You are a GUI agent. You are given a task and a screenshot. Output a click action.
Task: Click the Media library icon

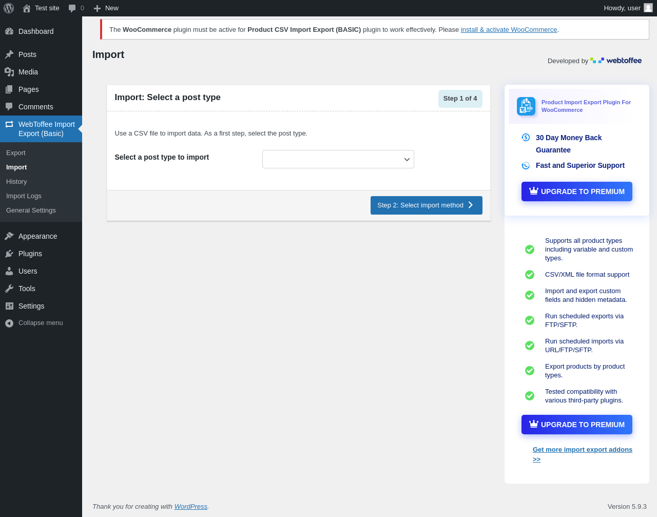(9, 72)
